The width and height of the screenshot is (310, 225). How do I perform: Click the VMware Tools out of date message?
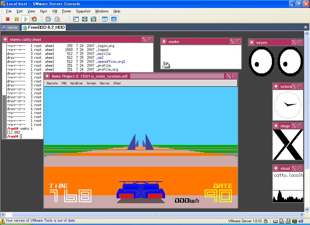pyautogui.click(x=40, y=220)
